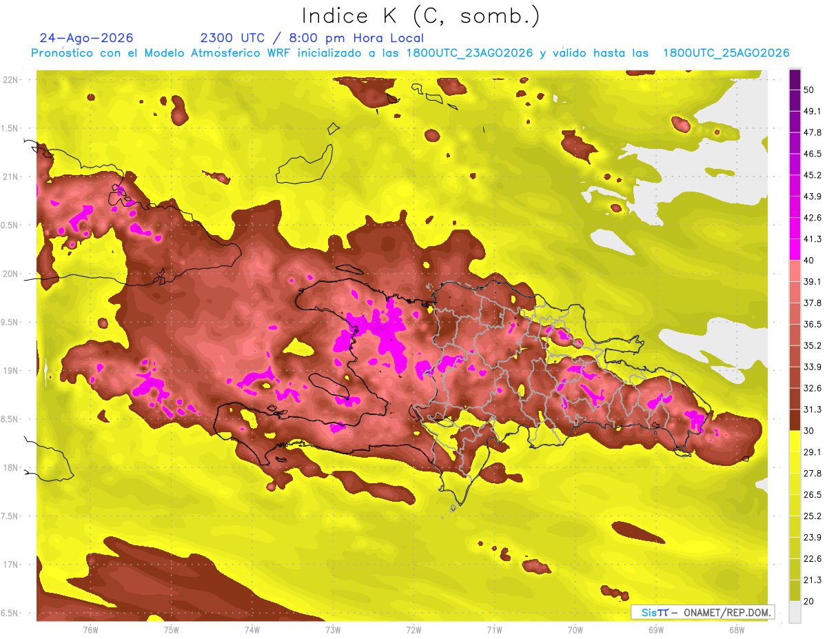Click the latitude label '17N'
This screenshot has height=639, width=827.
click(x=10, y=565)
